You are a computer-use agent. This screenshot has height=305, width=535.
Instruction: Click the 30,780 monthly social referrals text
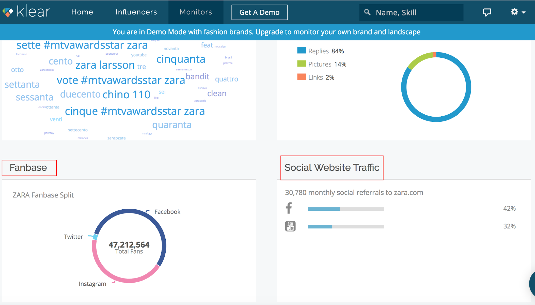click(354, 193)
